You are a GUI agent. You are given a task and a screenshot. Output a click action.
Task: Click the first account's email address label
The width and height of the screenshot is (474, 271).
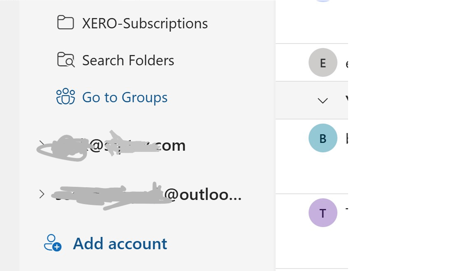[123, 145]
